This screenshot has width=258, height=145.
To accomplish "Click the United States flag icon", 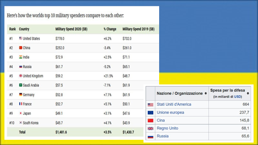I will pos(20,38).
